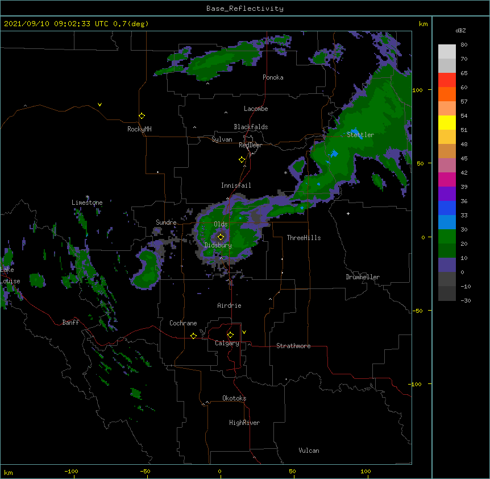Click the Base_Reflectivity title
Image resolution: width=490 pixels, height=479 pixels.
tap(245, 9)
